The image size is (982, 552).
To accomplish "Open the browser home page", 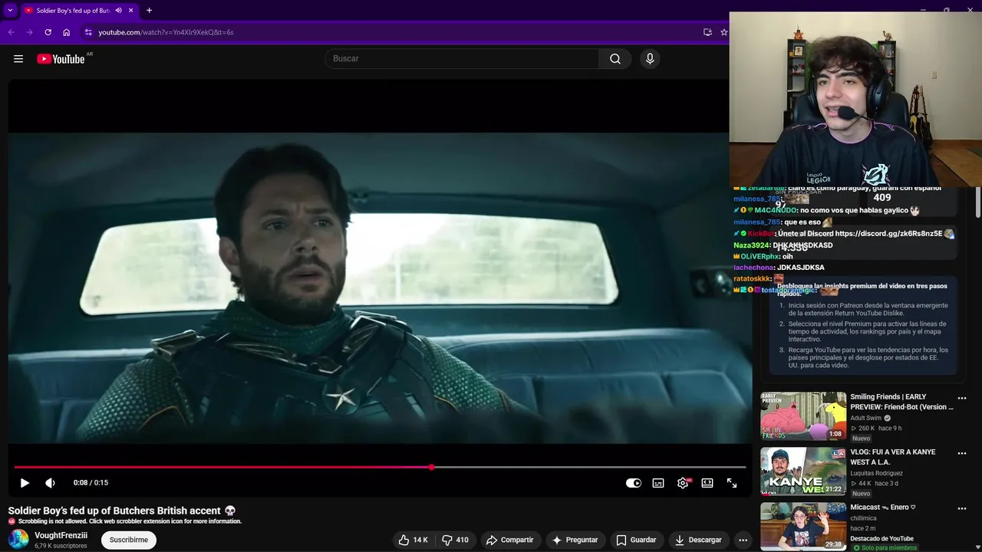I will (67, 32).
